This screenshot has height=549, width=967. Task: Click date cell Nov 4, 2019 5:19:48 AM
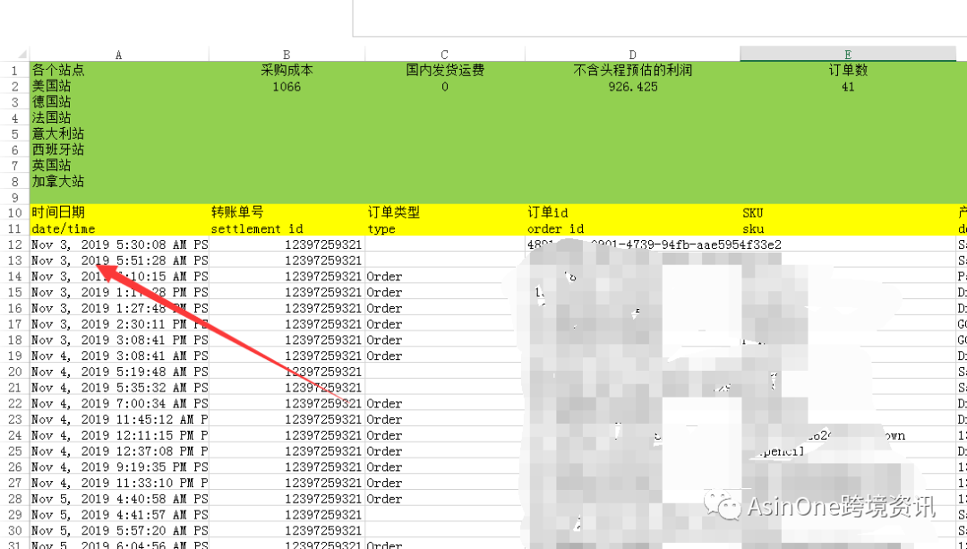coord(119,372)
